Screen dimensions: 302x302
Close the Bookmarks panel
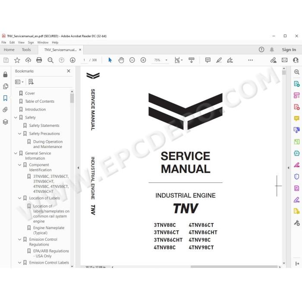pos(69,71)
